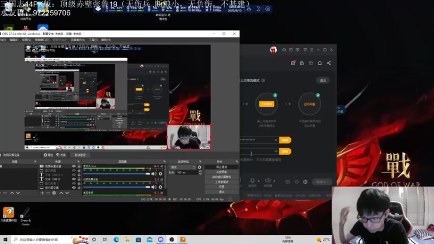Toggle visibility of the first window capture source
This screenshot has height=244, width=434.
coord(74,171)
